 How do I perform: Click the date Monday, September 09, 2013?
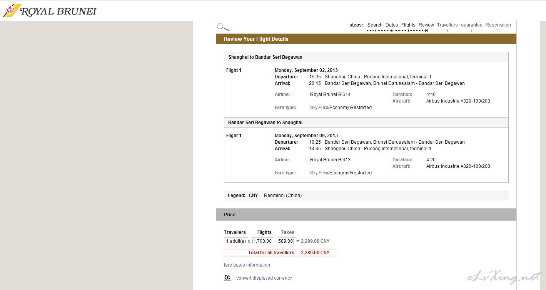306,136
